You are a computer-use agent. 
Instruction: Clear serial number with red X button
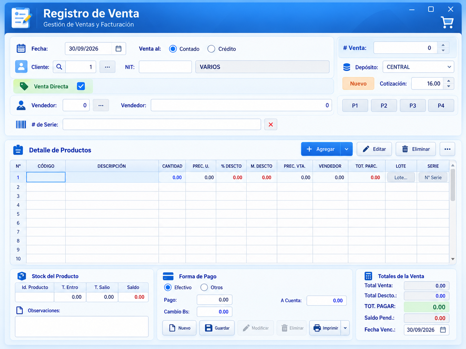(271, 124)
